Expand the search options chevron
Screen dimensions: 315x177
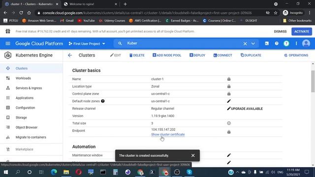(253, 44)
